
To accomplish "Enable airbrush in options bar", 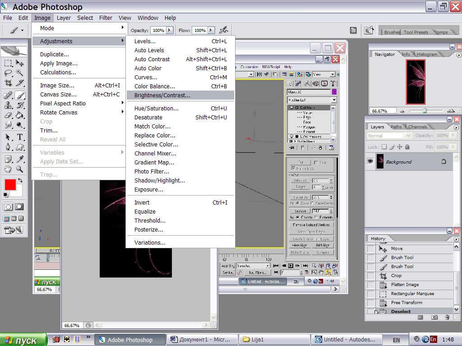I will click(224, 30).
